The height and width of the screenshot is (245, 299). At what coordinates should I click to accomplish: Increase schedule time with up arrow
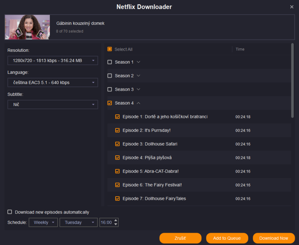tap(116, 220)
